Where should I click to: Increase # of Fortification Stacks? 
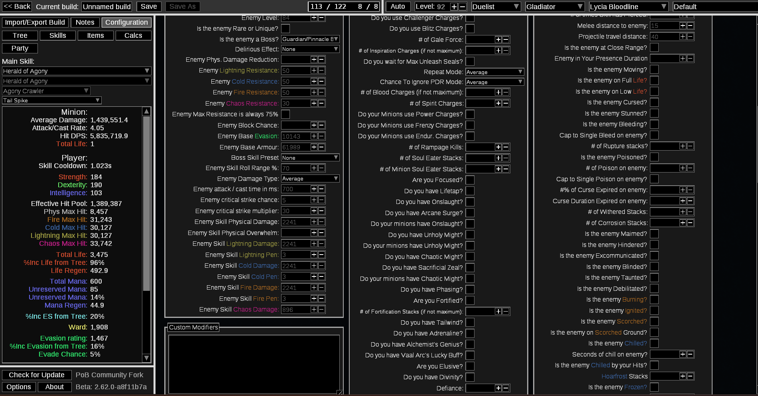point(498,312)
